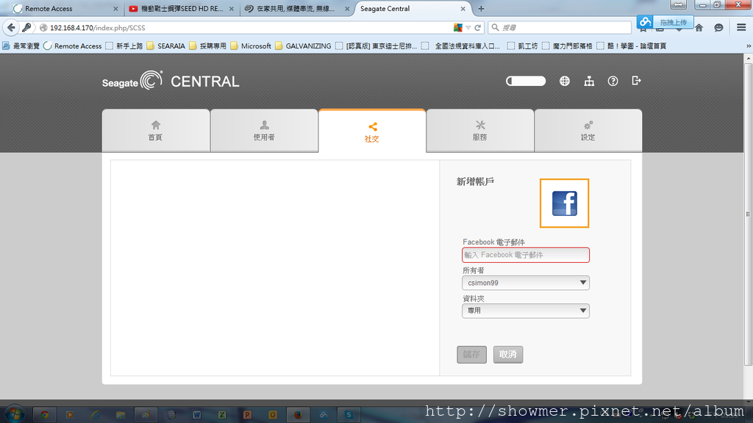This screenshot has width=753, height=423.
Task: Open the 全國法規資料庫入口 bookmark
Action: coord(461,46)
